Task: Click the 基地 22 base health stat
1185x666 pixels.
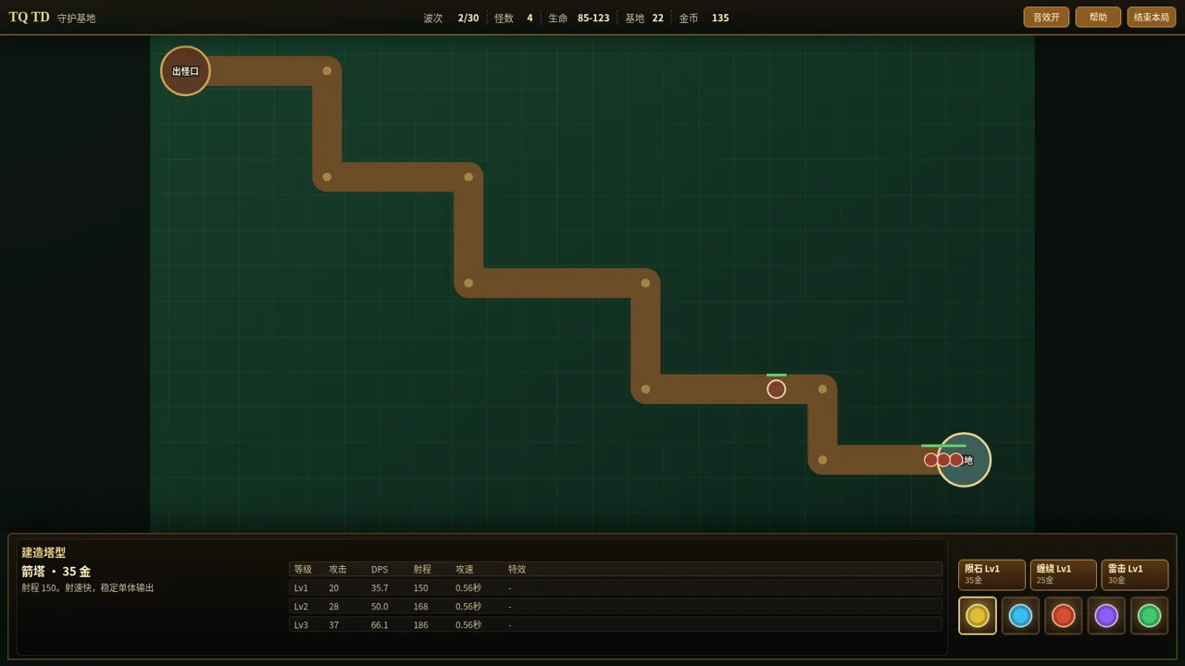Action: 644,18
